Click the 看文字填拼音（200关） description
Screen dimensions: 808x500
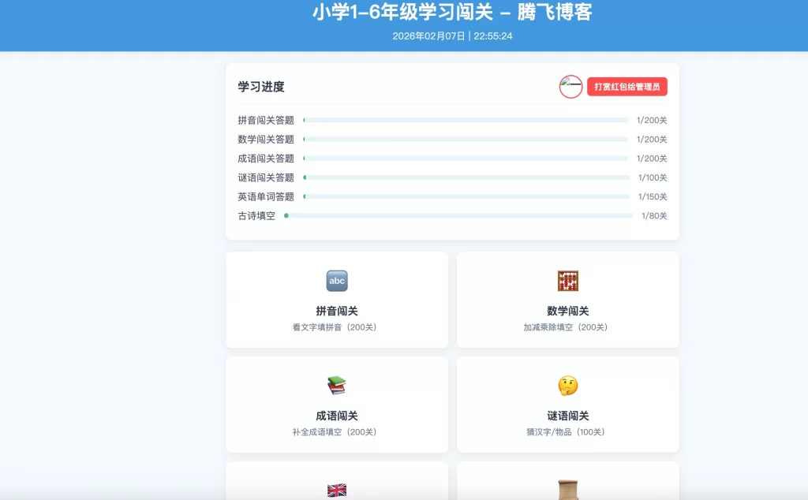[x=335, y=327]
